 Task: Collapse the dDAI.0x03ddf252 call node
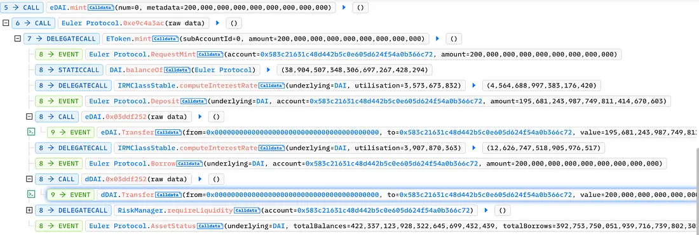click(29, 179)
